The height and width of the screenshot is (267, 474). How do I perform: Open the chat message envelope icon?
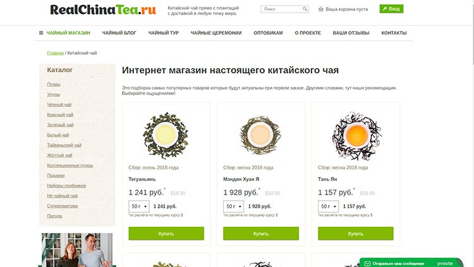click(x=367, y=264)
